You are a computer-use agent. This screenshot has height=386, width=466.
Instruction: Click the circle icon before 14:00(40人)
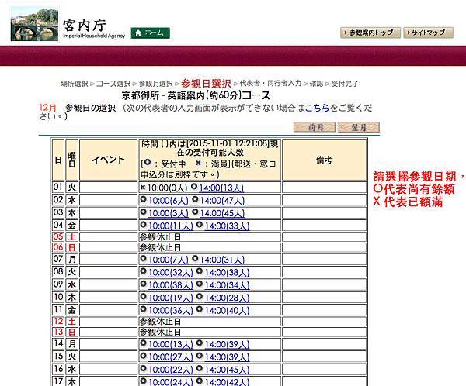200,309
